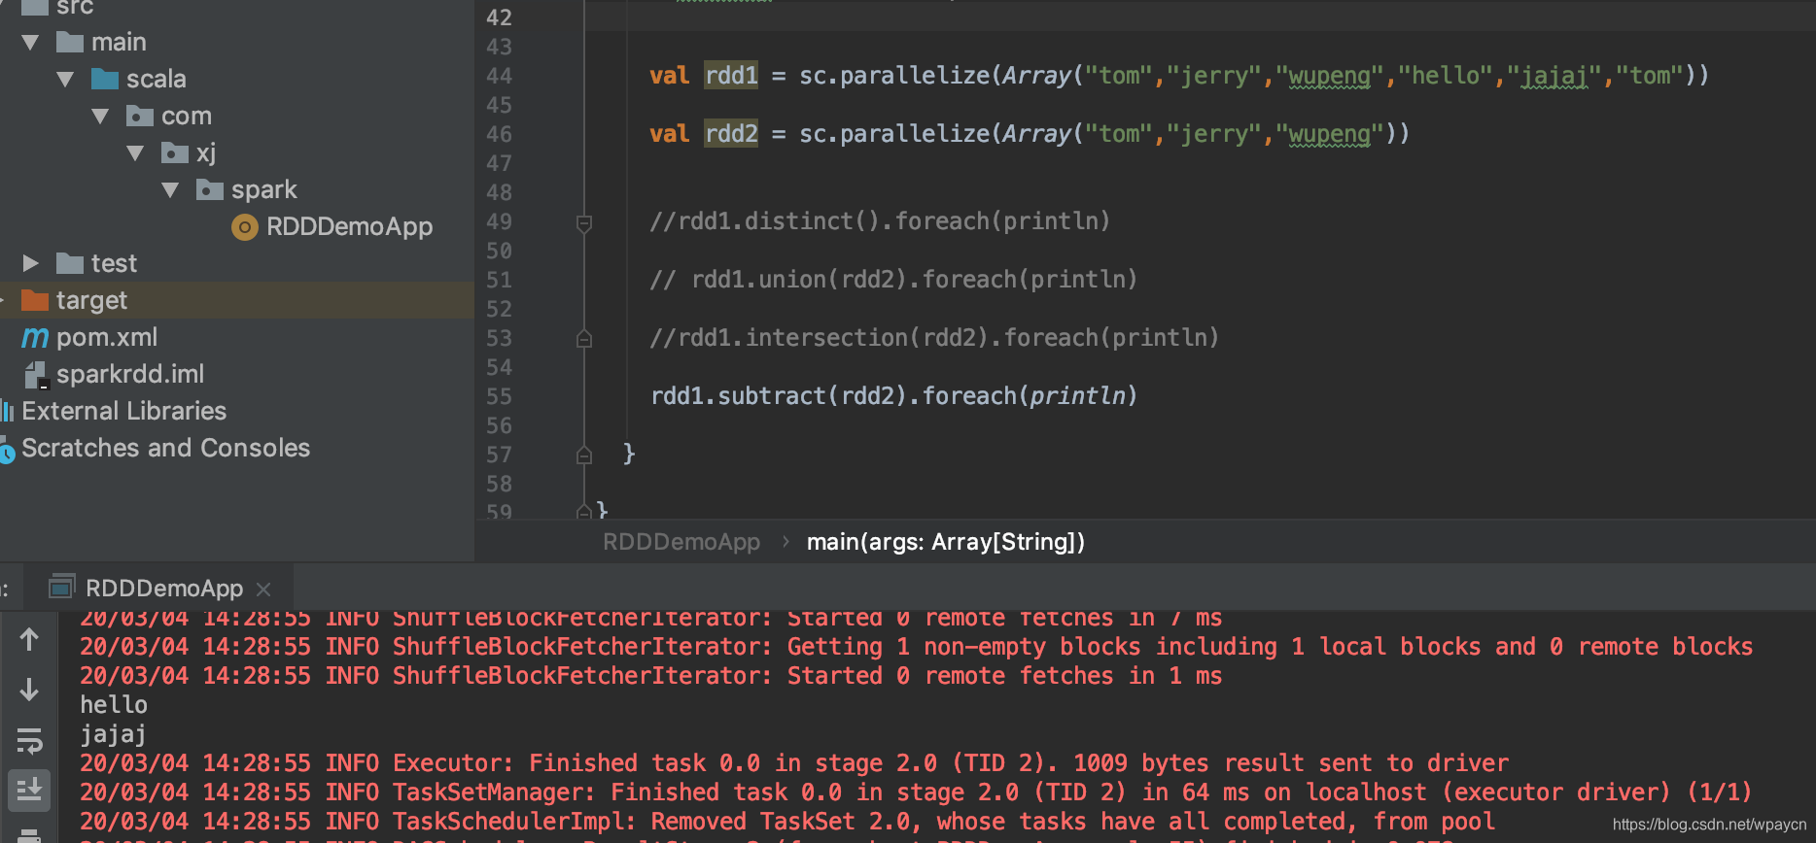Screen dimensions: 1816x843
Task: Click the RDDDemoApp Scala object icon
Action: (245, 227)
